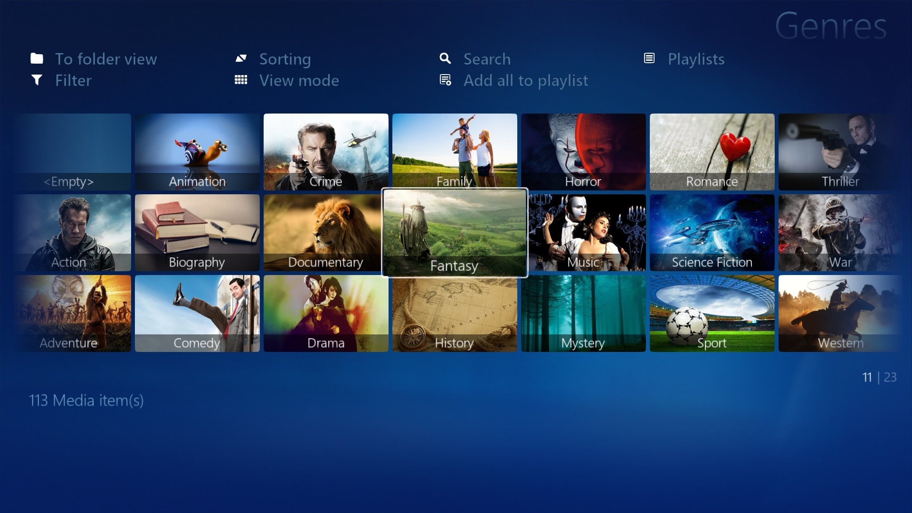Select the Comedy genre thumbnail

pos(197,313)
